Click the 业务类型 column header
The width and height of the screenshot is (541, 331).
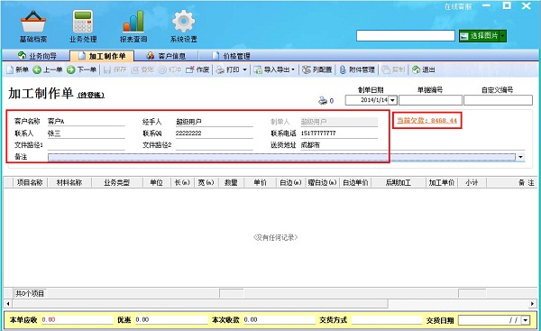[116, 182]
